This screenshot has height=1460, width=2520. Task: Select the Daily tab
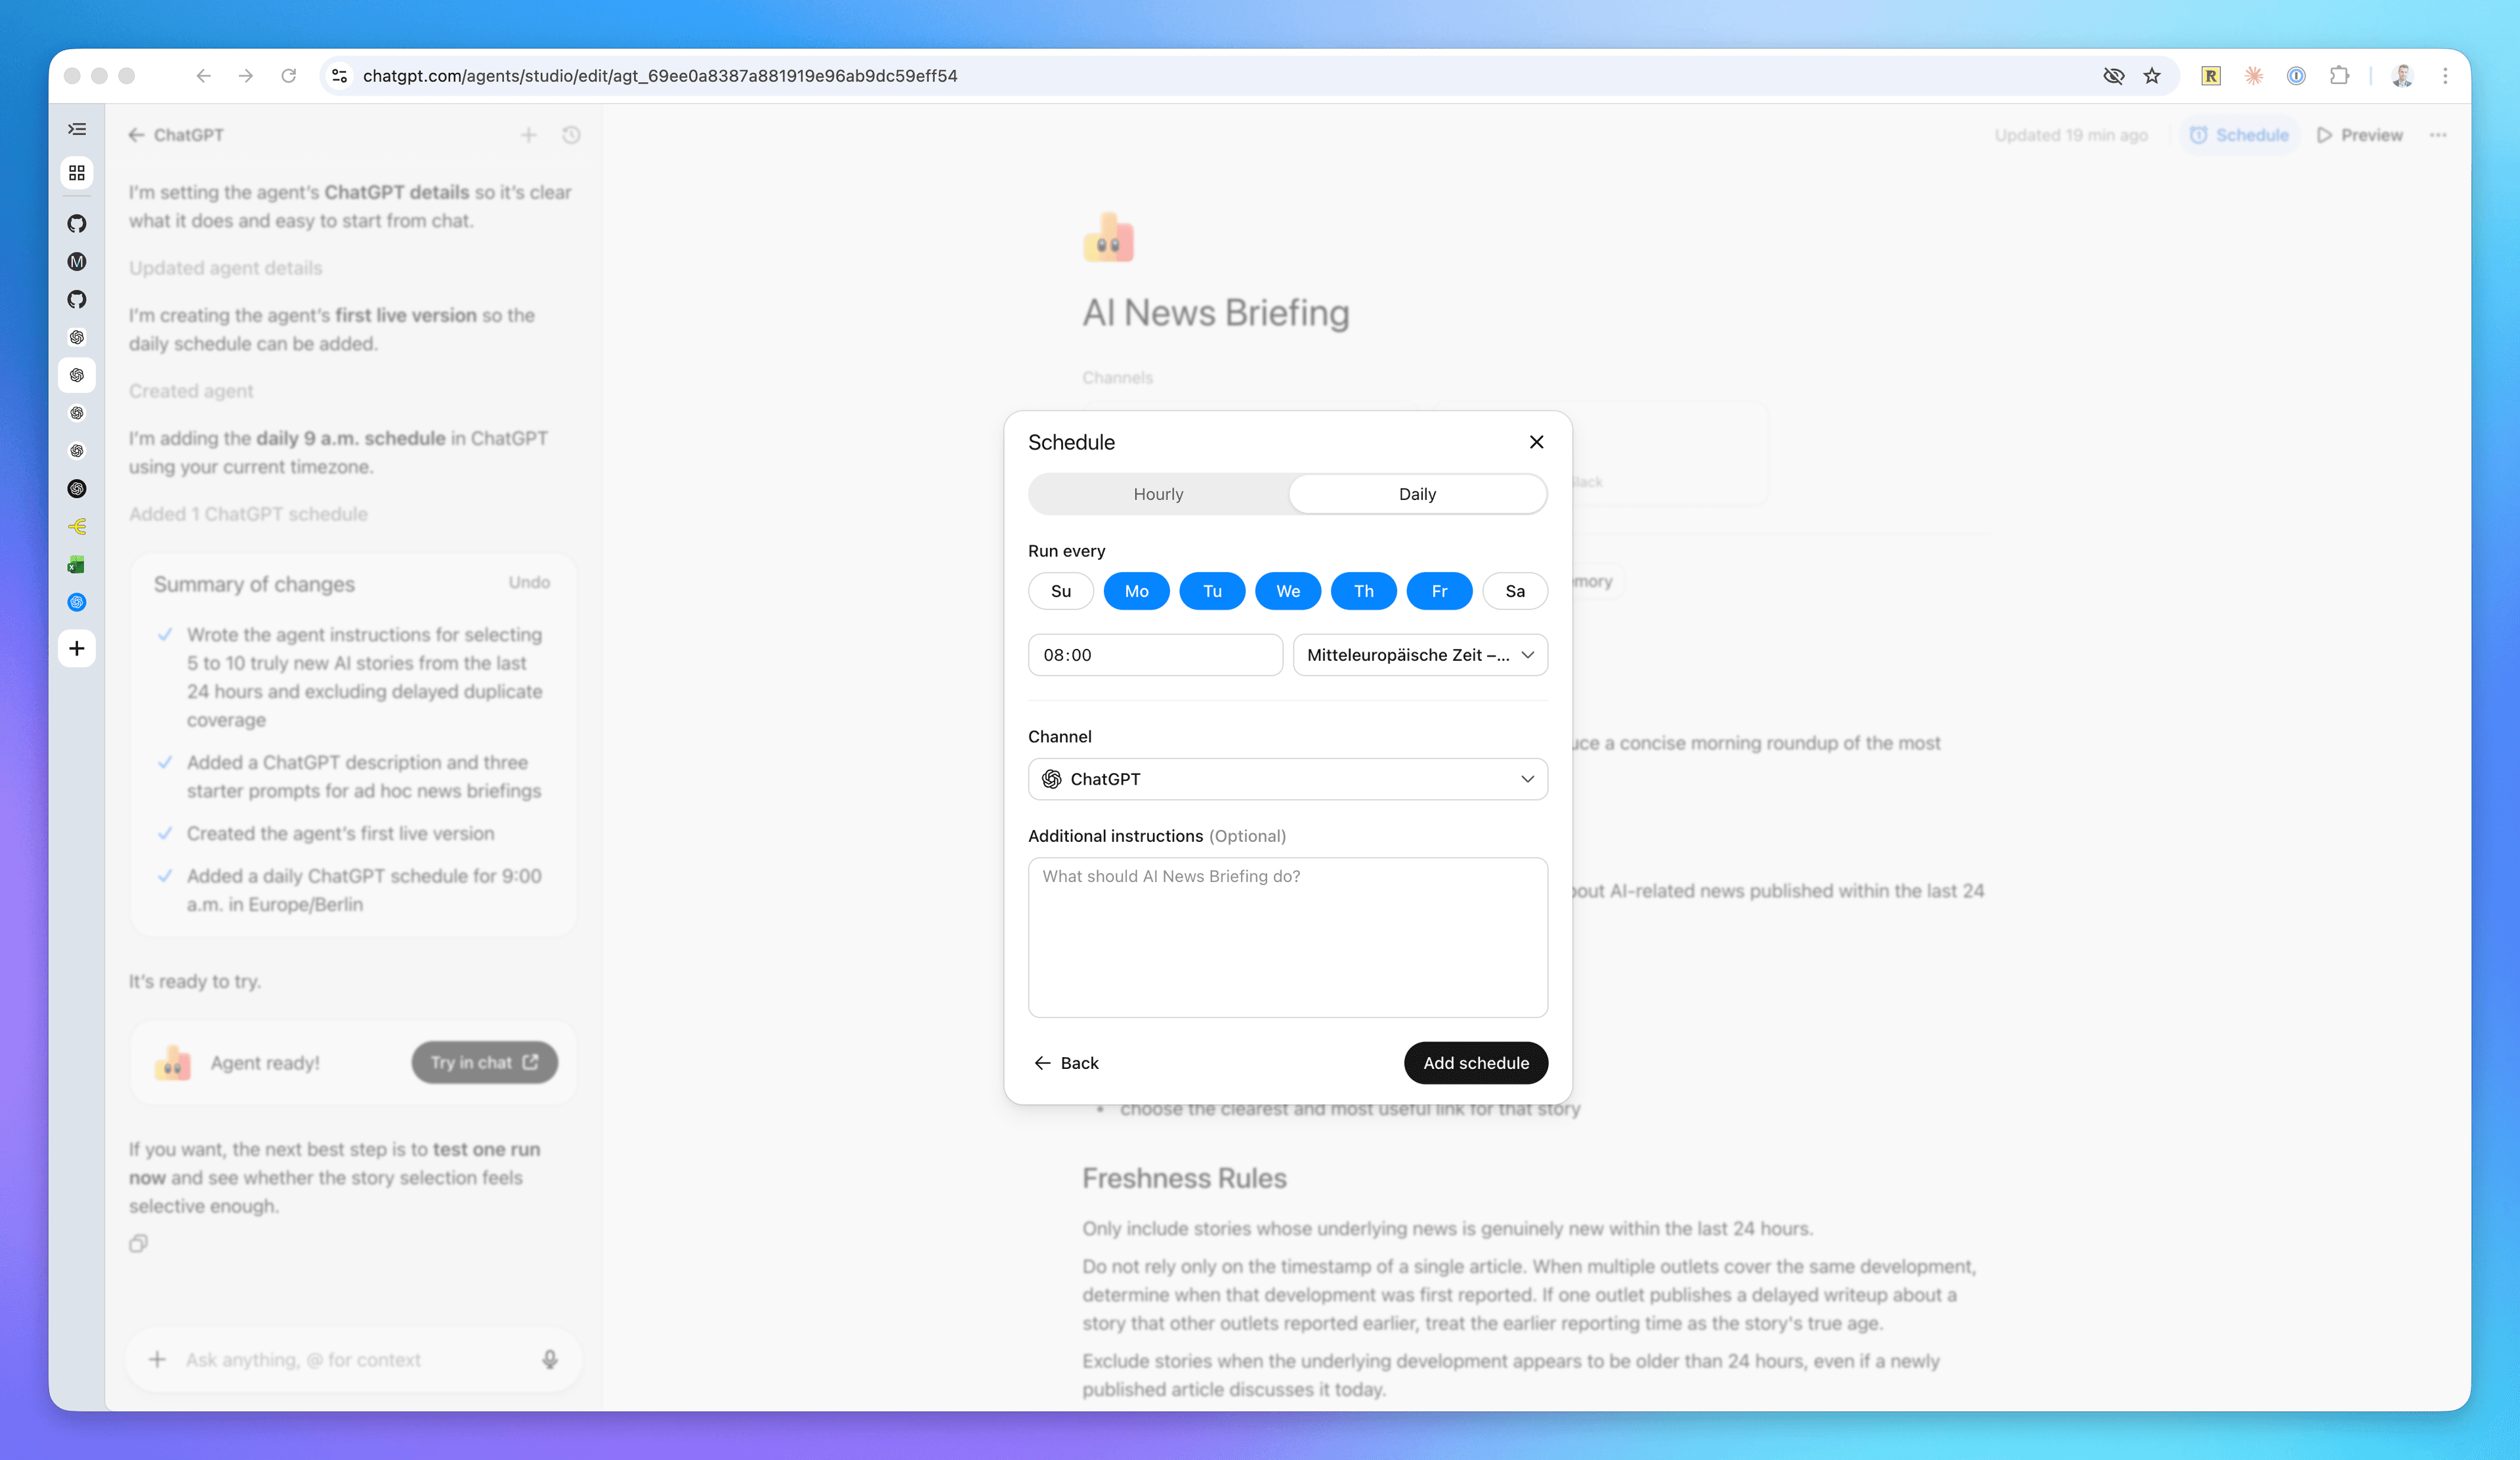1417,493
